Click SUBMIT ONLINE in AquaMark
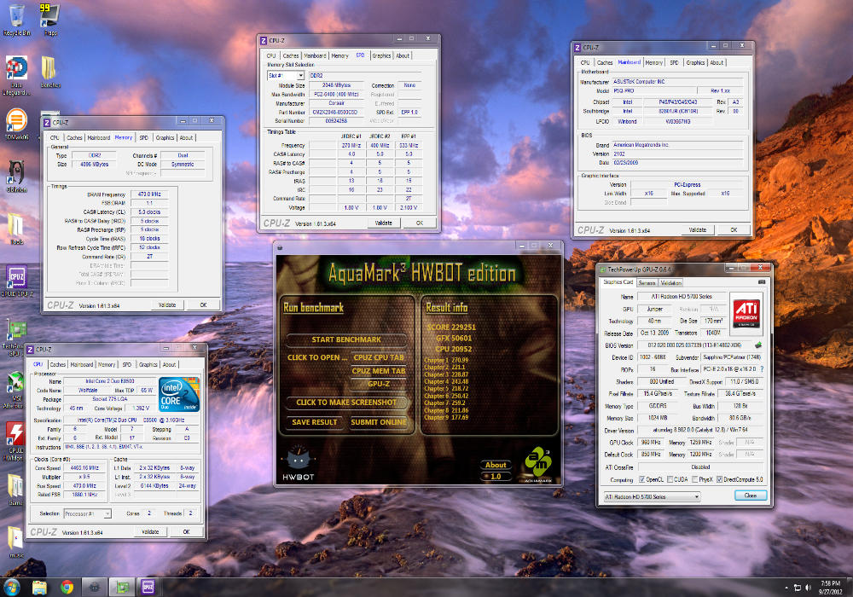Screen dimensions: 853x597 [x=379, y=422]
